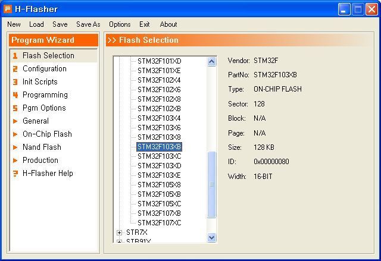Viewport: 381px width, 261px height.
Task: Click the arrow icon beside On-Chip Flash
Action: pyautogui.click(x=15, y=134)
